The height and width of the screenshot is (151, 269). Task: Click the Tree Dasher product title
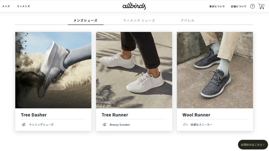34,115
